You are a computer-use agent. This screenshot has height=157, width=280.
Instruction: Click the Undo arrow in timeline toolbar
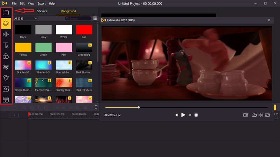pos(6,107)
